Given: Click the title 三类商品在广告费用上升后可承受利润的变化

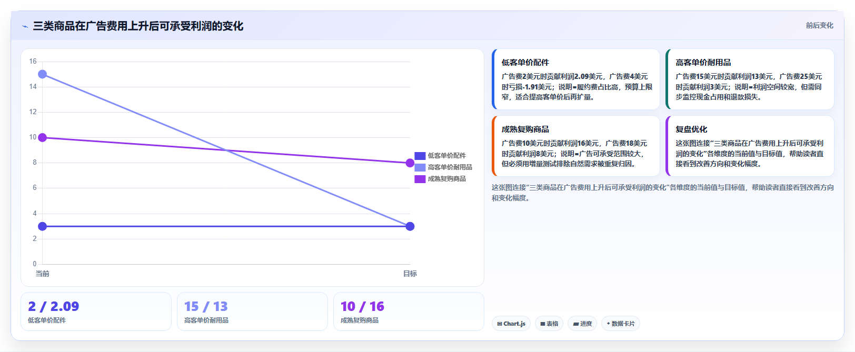Looking at the screenshot, I should click(138, 26).
